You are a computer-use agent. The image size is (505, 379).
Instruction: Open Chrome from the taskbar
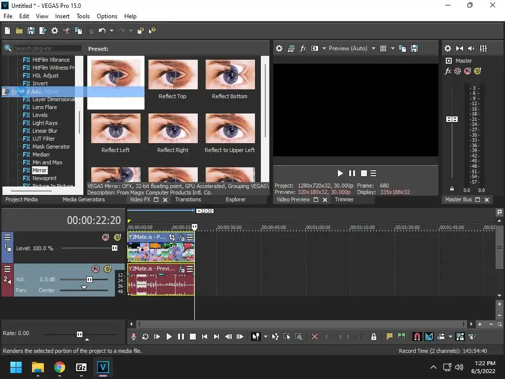coord(60,367)
